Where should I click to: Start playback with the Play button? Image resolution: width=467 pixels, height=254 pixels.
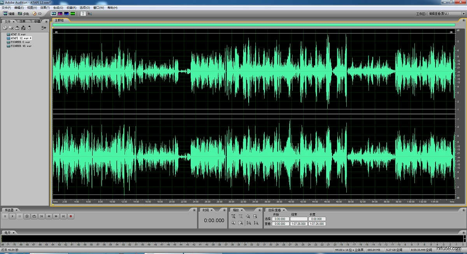[12, 216]
